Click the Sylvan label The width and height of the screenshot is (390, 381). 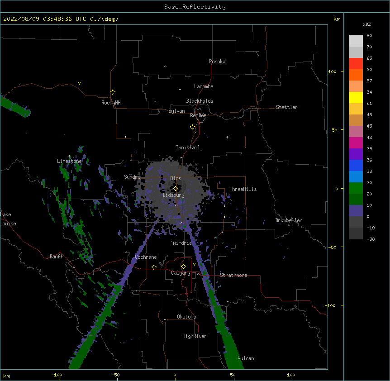click(x=176, y=111)
